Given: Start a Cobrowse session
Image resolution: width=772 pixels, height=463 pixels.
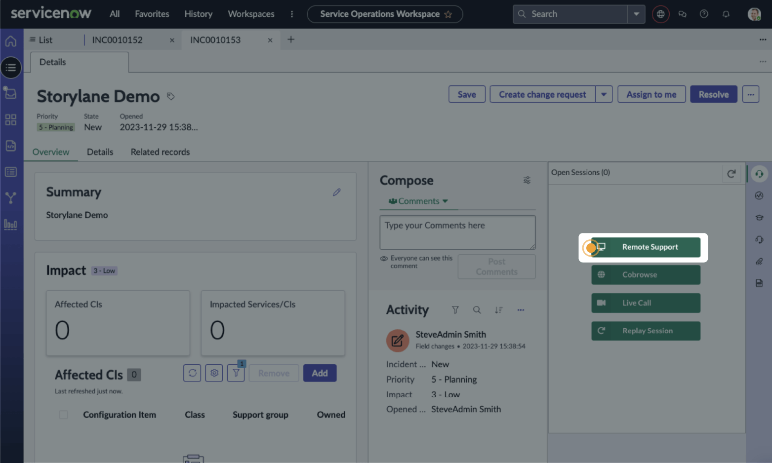Looking at the screenshot, I should [646, 274].
